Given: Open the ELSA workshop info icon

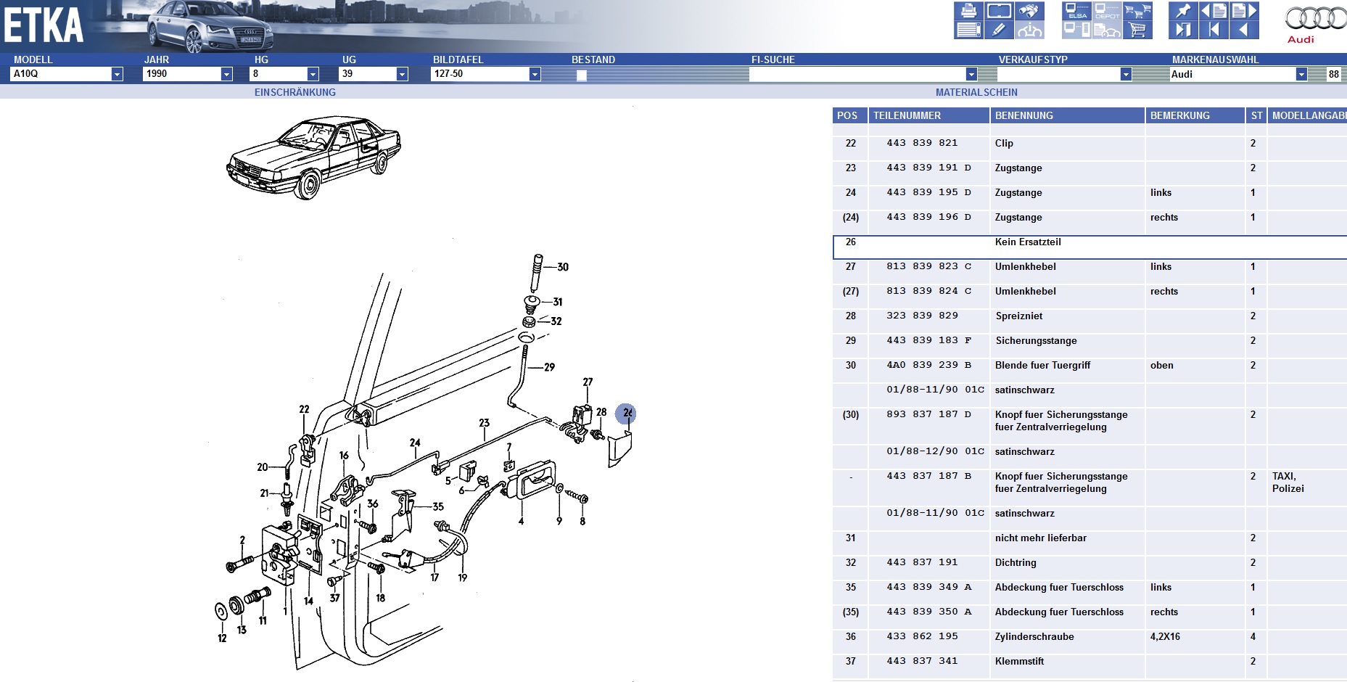Looking at the screenshot, I should point(1076,11).
